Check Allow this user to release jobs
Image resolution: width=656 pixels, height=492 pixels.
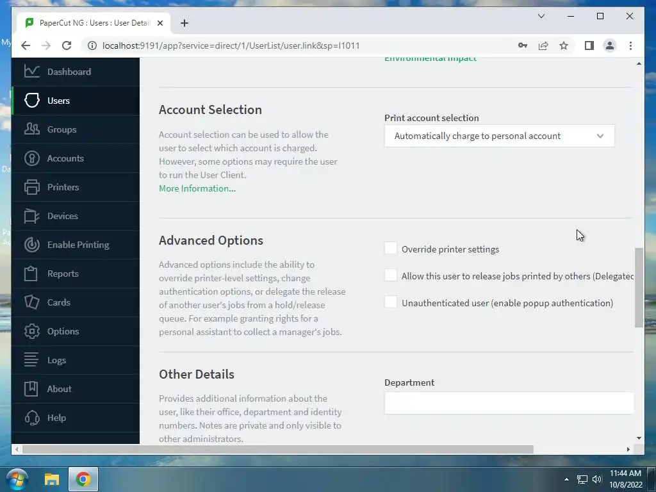[x=391, y=275]
